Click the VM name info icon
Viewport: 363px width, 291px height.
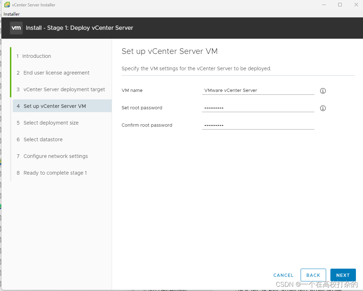(323, 91)
